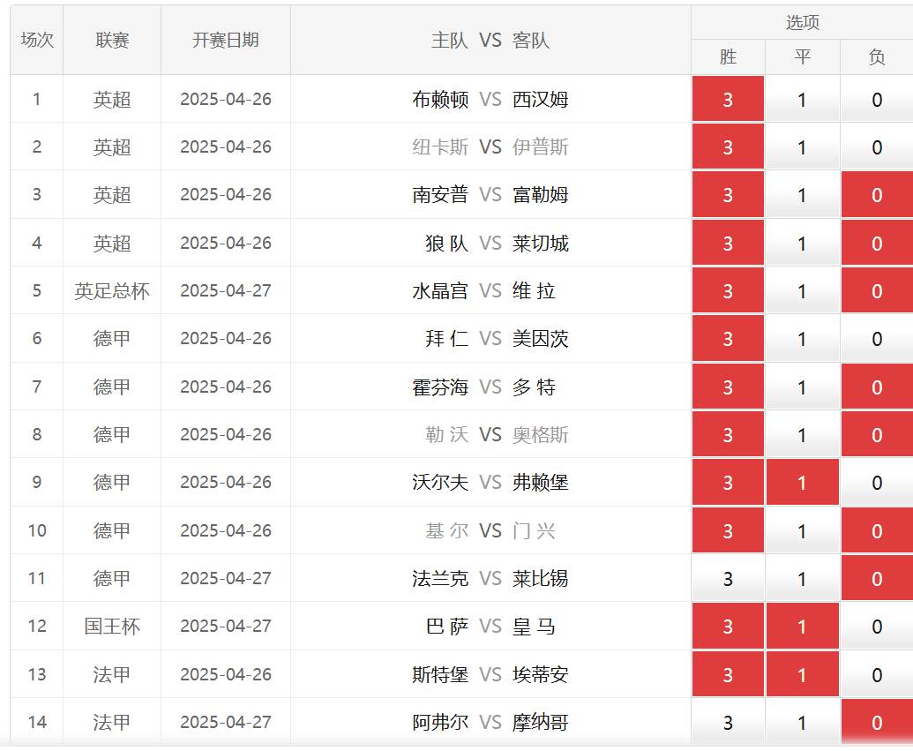
Task: Deselect draw (1) for 斯特堡 vs 埃蒂安
Action: (802, 675)
